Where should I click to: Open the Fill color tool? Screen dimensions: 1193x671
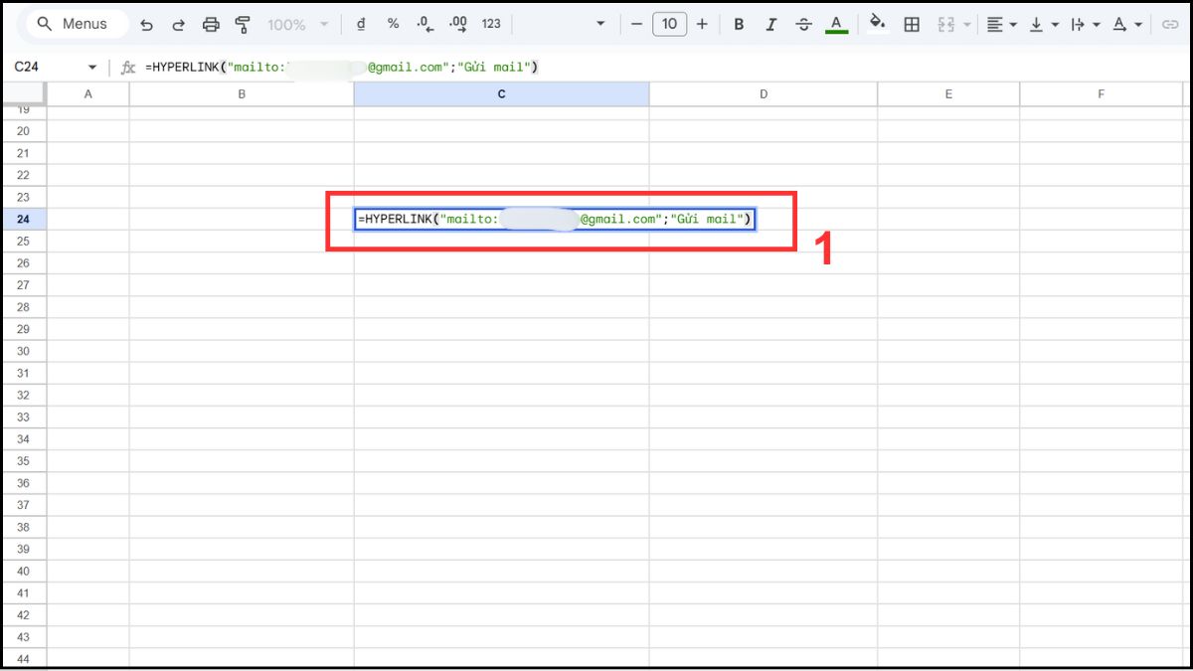pyautogui.click(x=876, y=24)
